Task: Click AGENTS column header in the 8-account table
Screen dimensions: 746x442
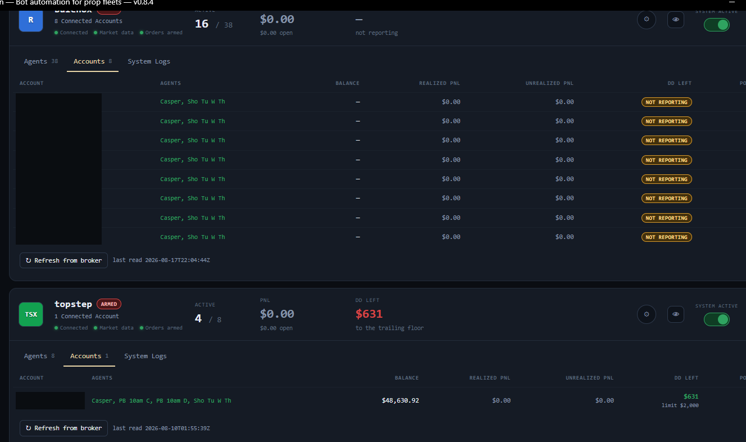Action: [x=171, y=83]
